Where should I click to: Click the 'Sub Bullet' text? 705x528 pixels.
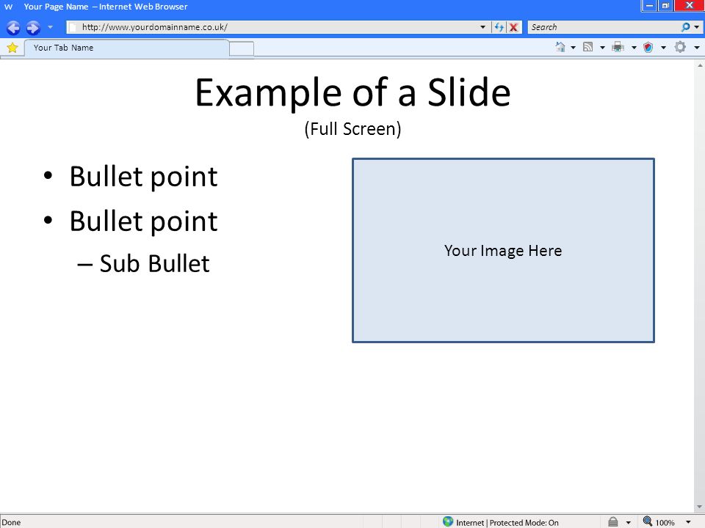tap(154, 263)
